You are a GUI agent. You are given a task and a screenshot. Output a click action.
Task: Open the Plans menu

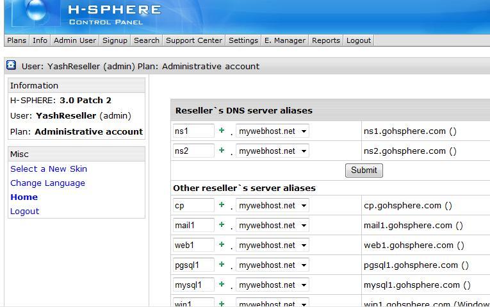click(x=17, y=40)
